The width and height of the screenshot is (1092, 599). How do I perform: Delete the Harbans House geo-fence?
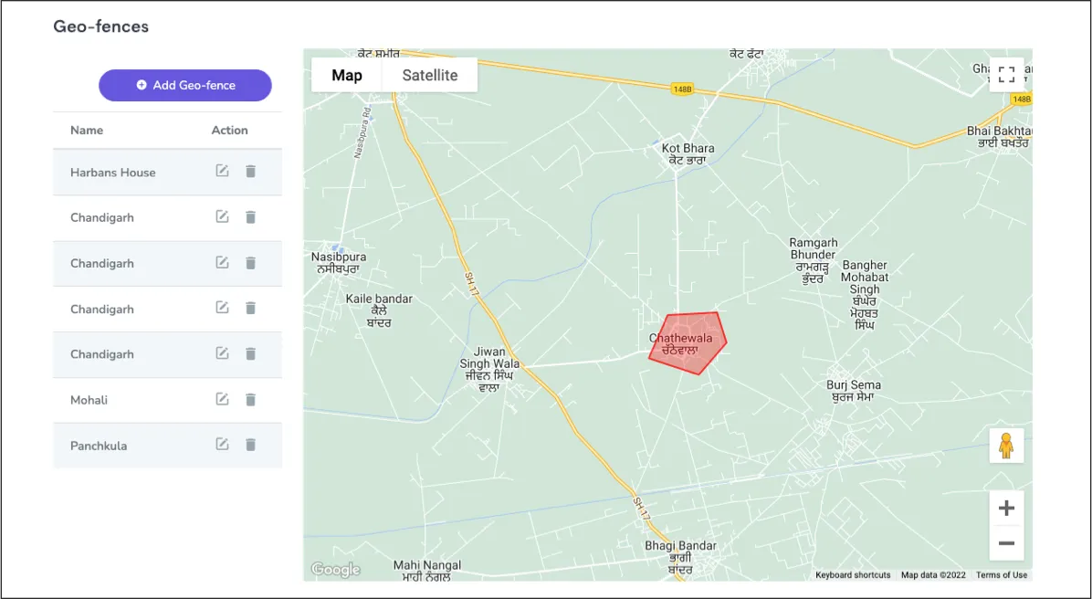pos(251,171)
